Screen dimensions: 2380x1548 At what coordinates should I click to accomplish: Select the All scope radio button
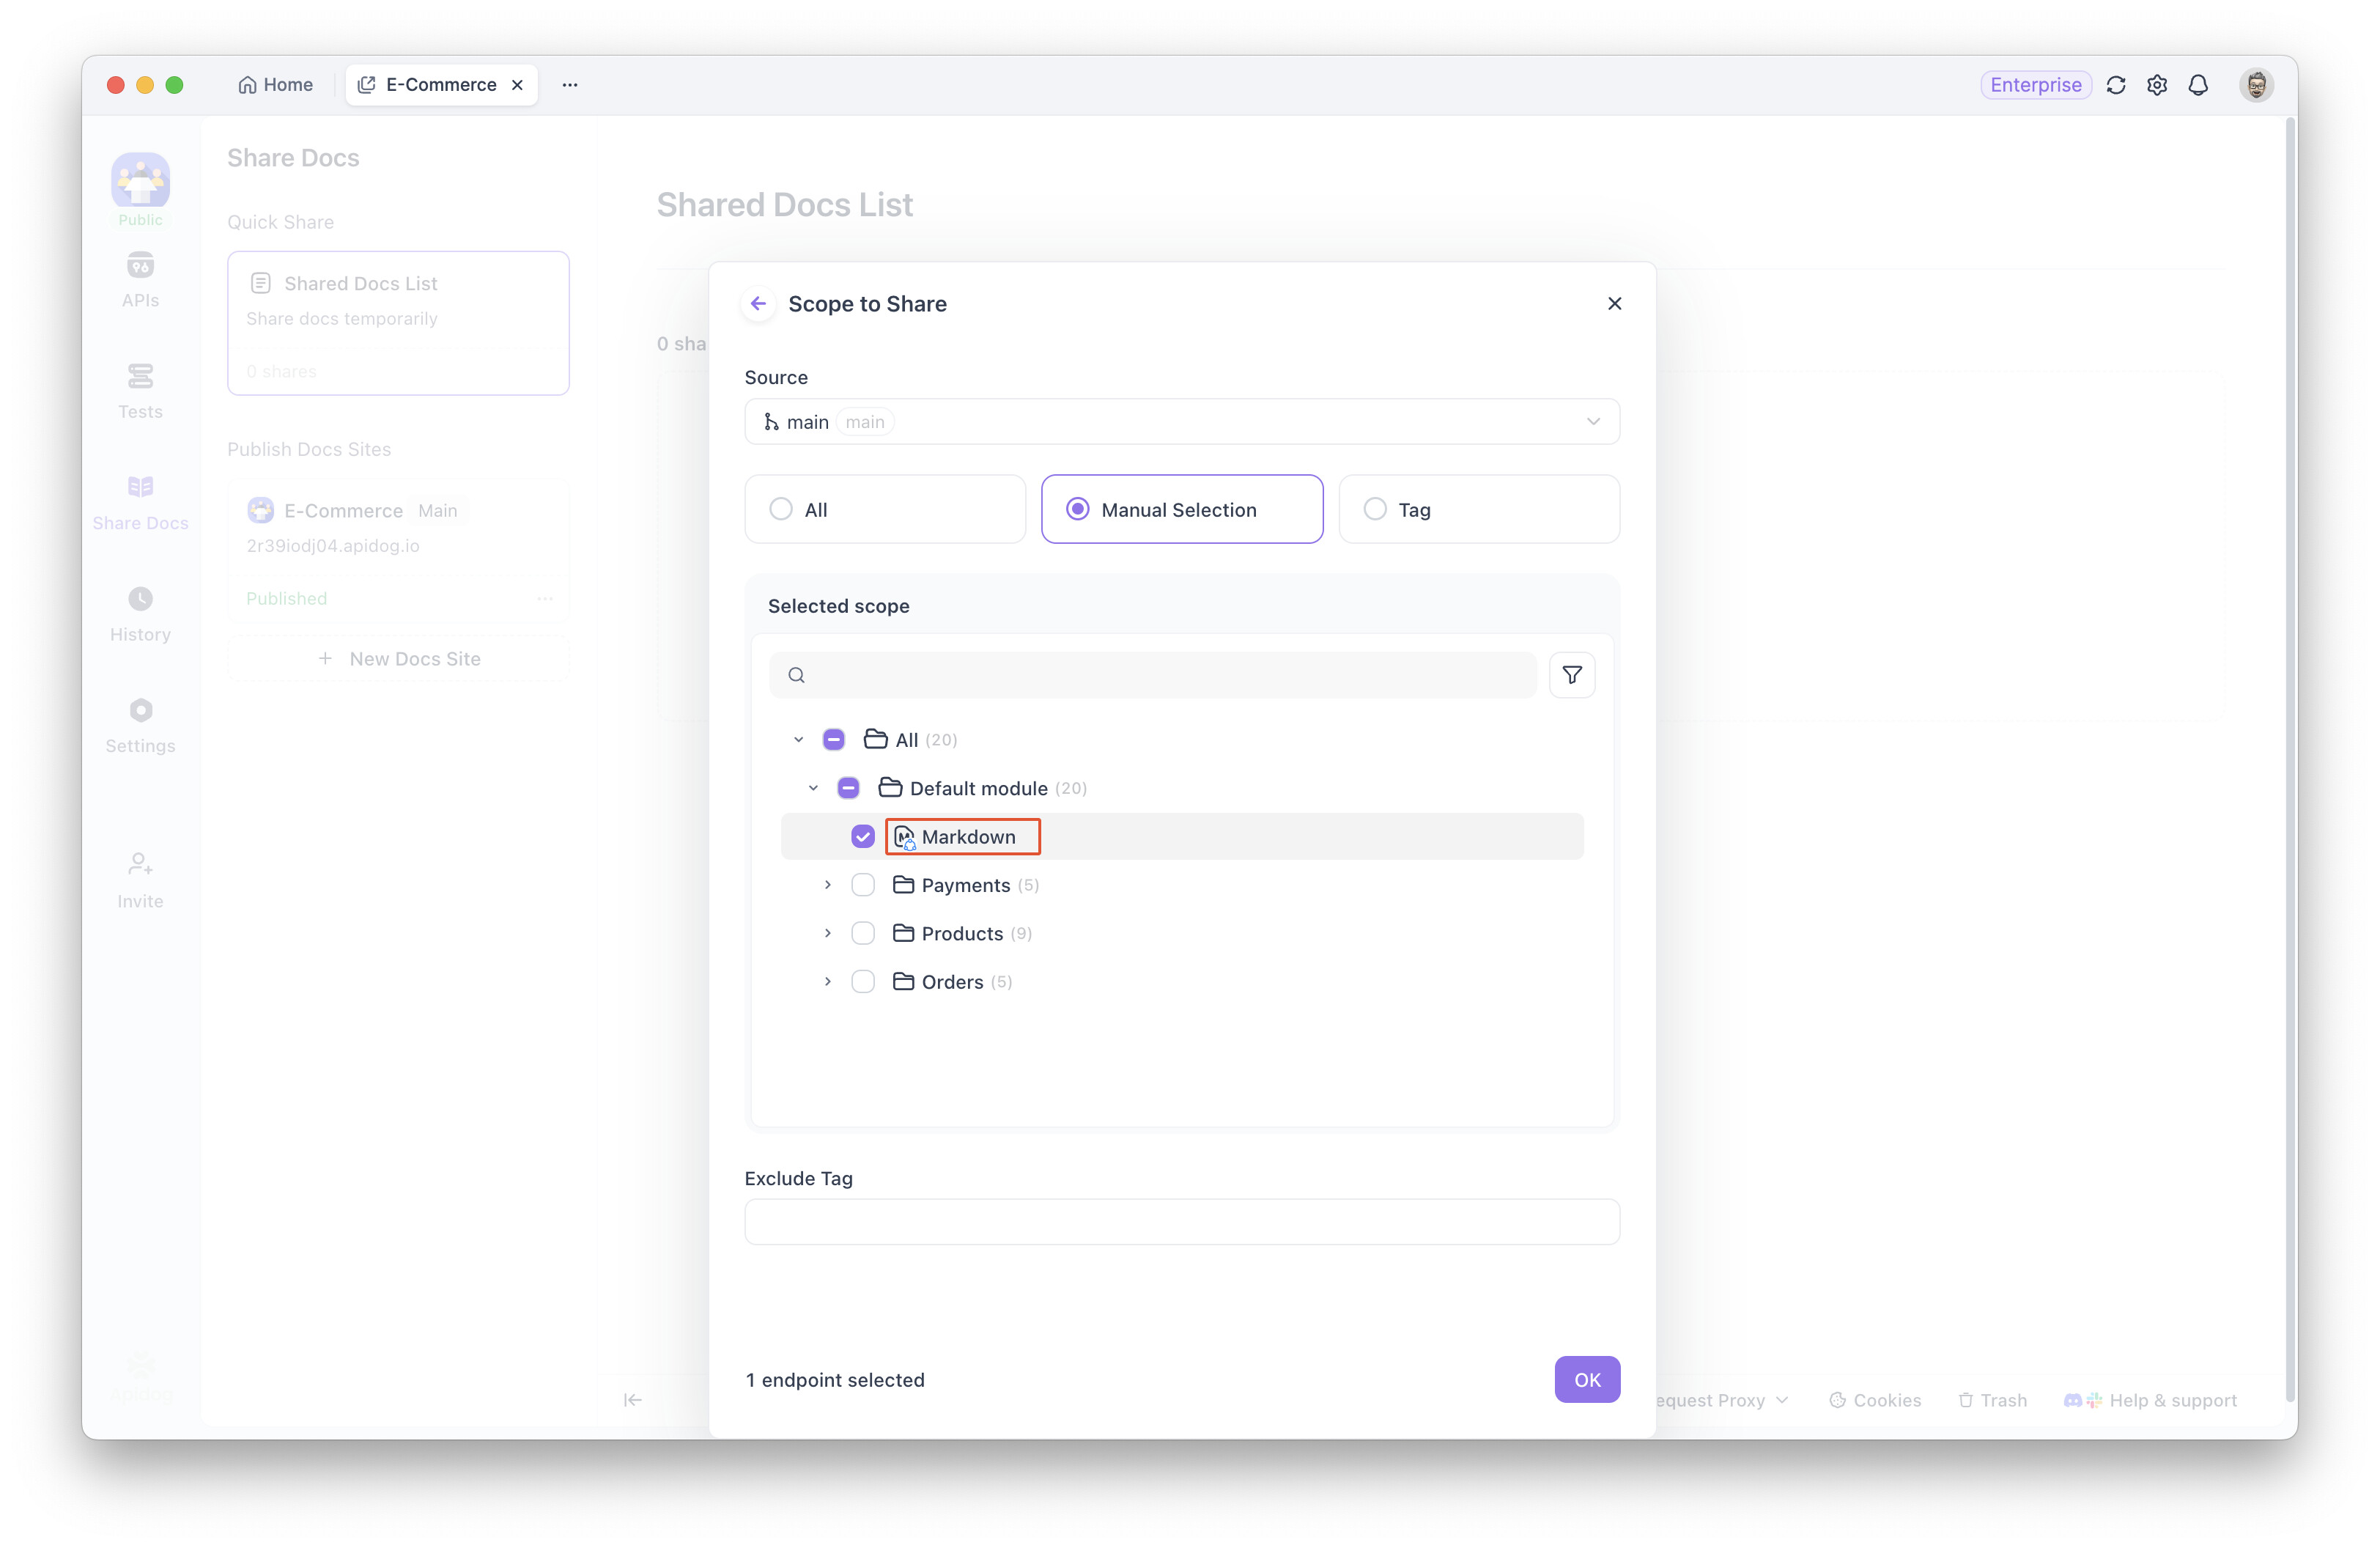coord(781,509)
